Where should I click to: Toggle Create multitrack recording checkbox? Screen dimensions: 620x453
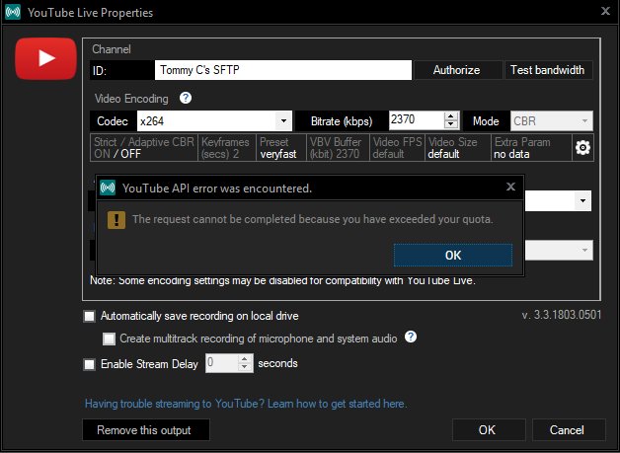tap(110, 339)
